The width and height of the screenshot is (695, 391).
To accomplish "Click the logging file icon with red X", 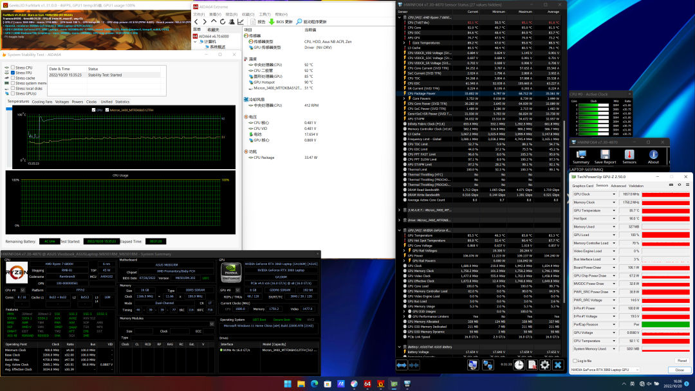I will [532, 365].
